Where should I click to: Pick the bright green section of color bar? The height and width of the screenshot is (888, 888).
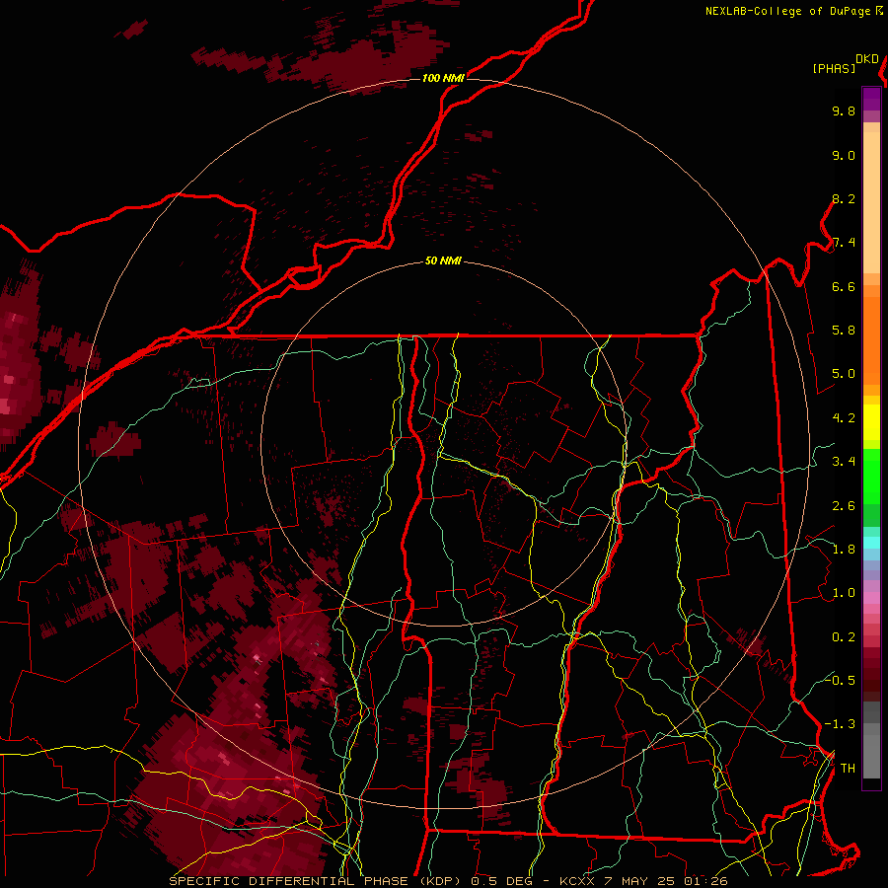871,477
